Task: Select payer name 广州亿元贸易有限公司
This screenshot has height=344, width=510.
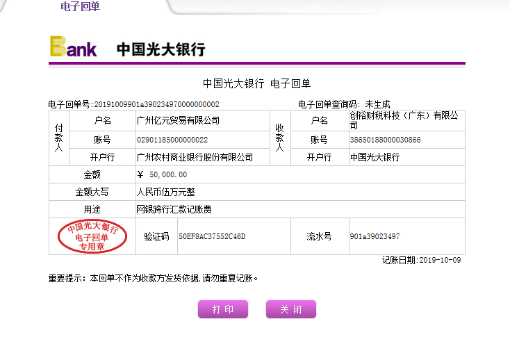Action: (178, 120)
